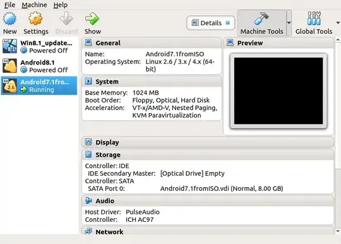Select the running Android7.1fro... VM entry
Viewport: 341px width, 244px height.
click(x=39, y=85)
